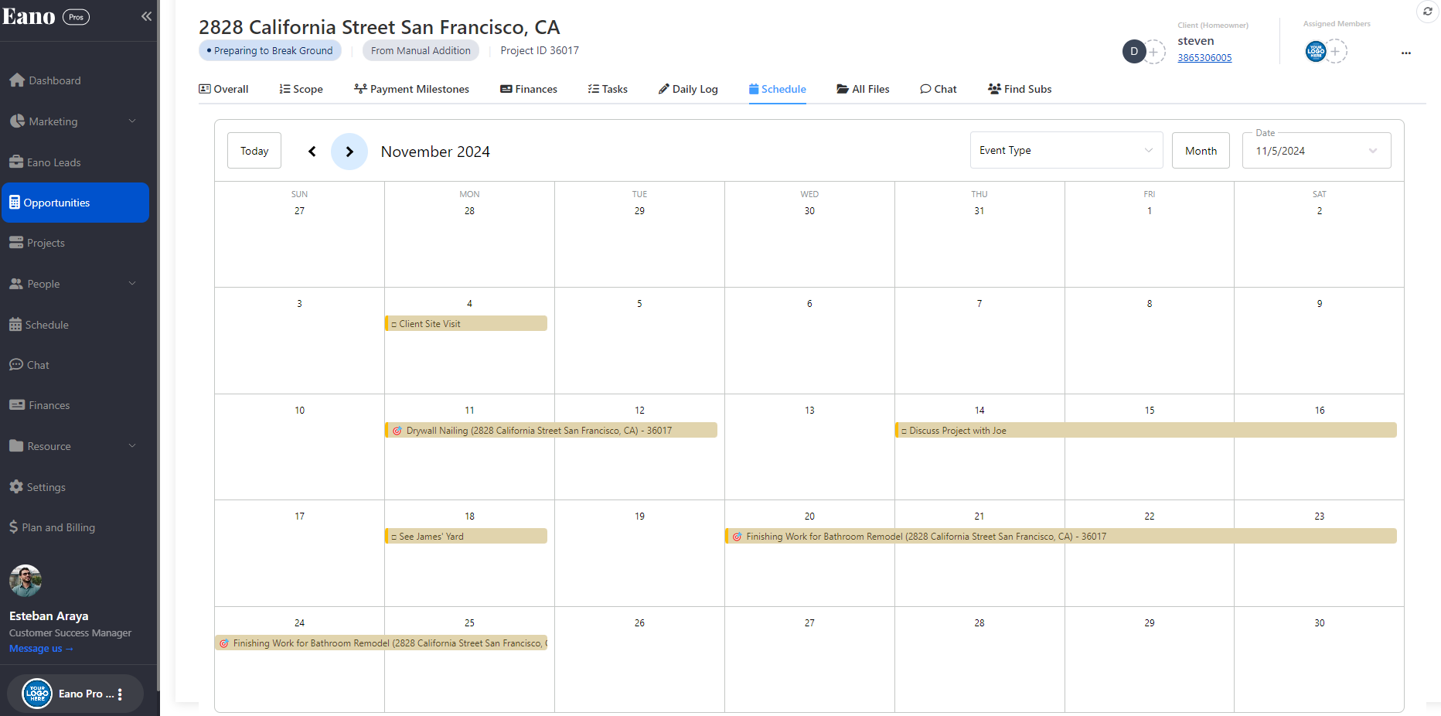Click the refresh icon at top right

tap(1427, 12)
